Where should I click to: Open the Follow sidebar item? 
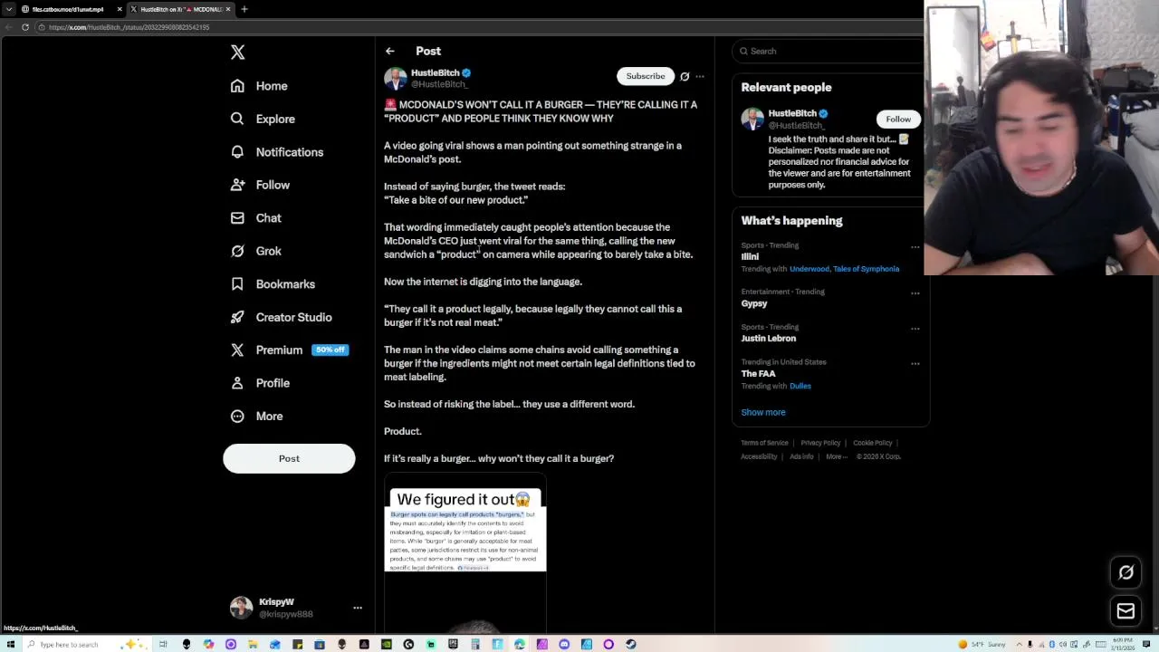260,185
